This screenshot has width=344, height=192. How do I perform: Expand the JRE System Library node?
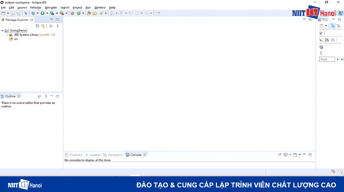click(x=7, y=35)
